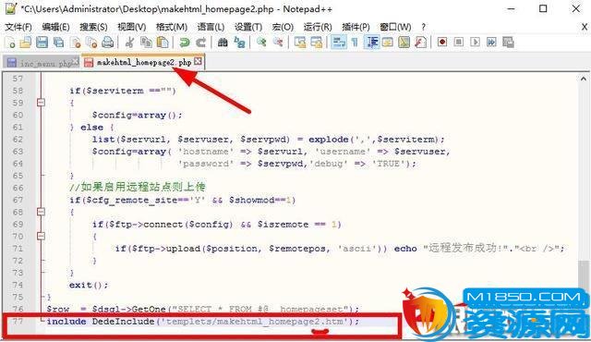Open the 插件(P) menu
Viewport: 591px width, 342px height.
356,27
